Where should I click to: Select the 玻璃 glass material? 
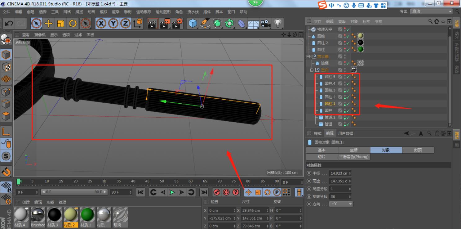(x=120, y=217)
